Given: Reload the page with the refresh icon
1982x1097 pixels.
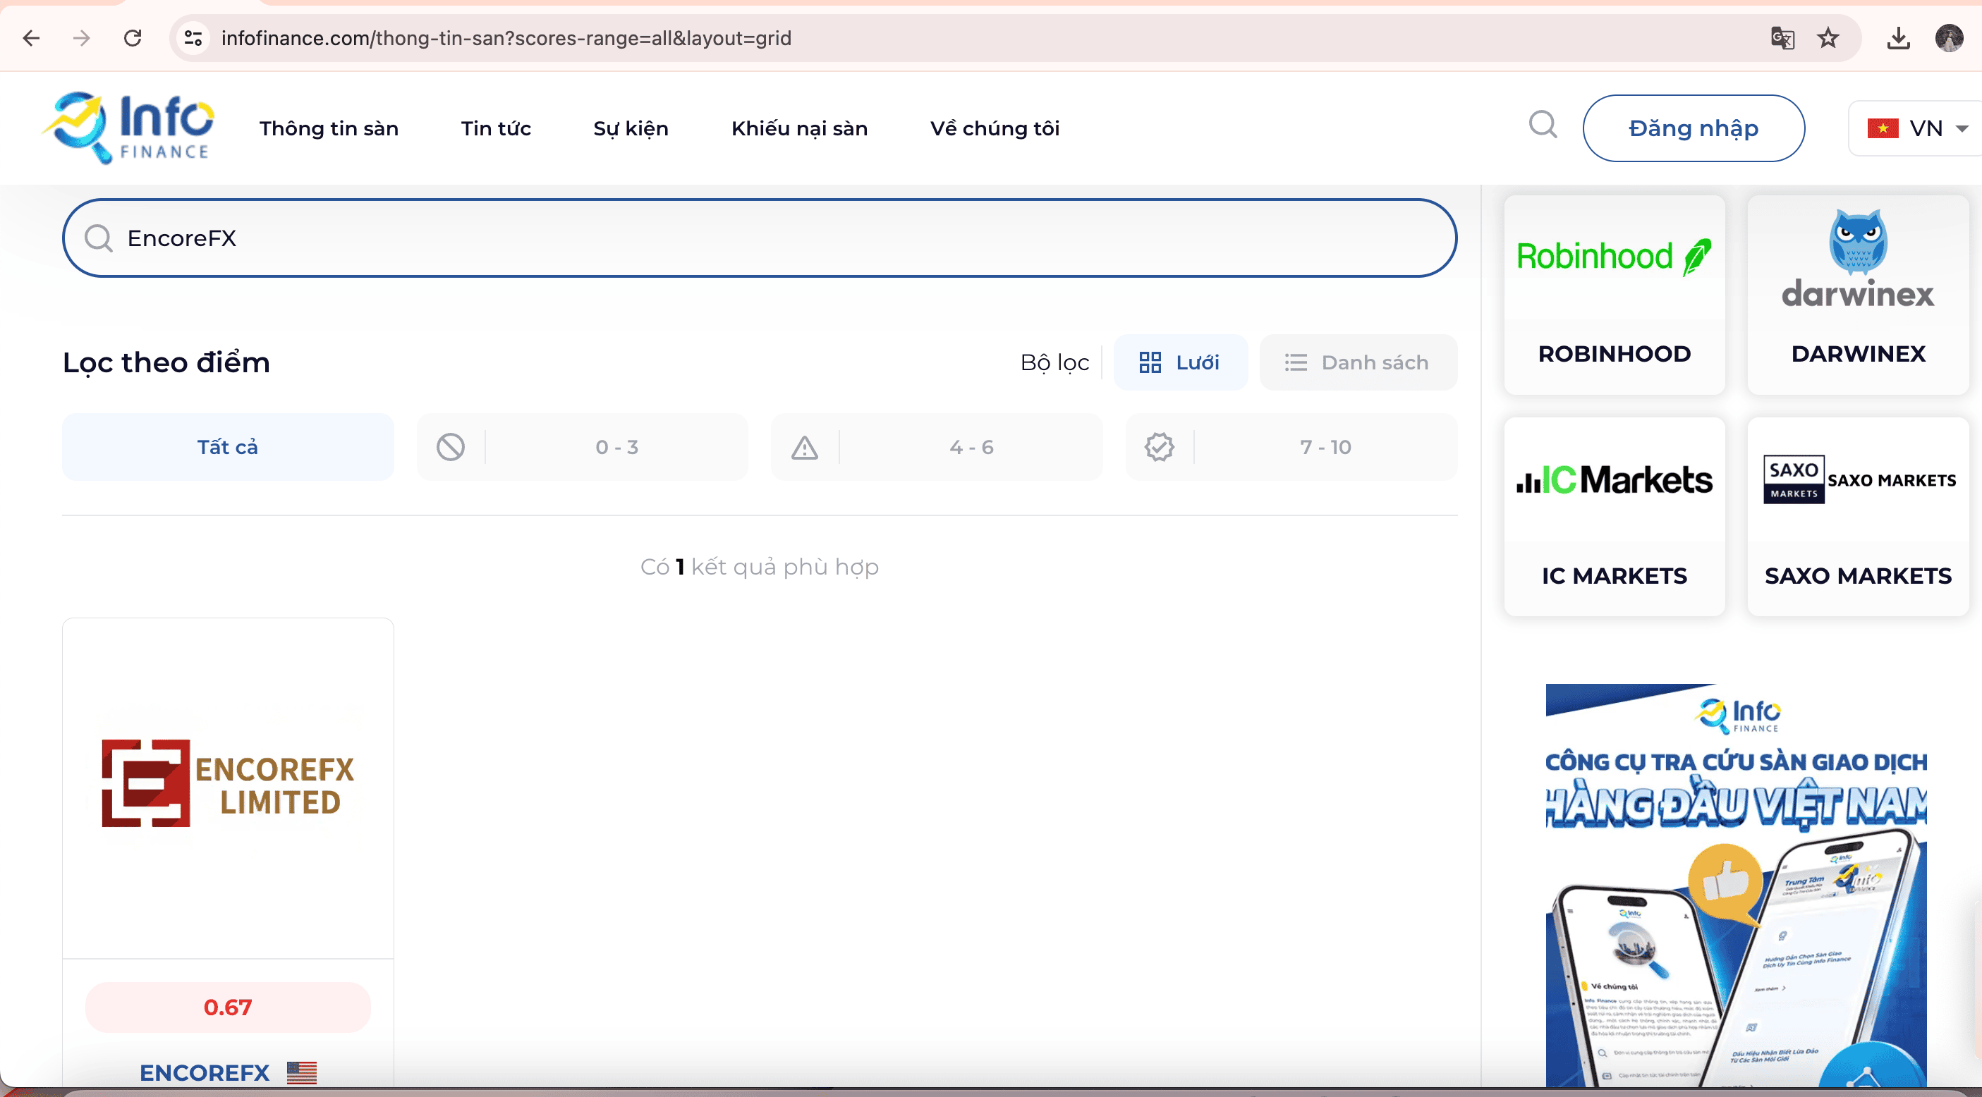Looking at the screenshot, I should point(133,37).
